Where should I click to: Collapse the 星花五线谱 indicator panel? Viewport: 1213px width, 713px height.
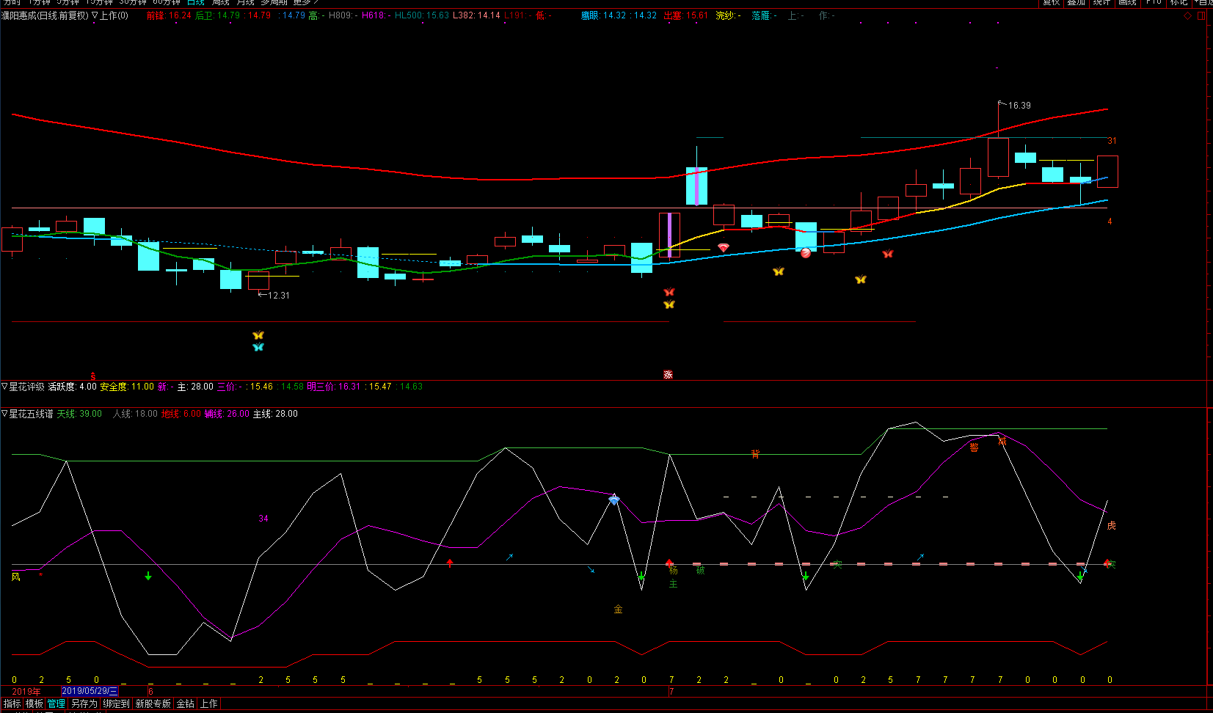click(x=4, y=414)
